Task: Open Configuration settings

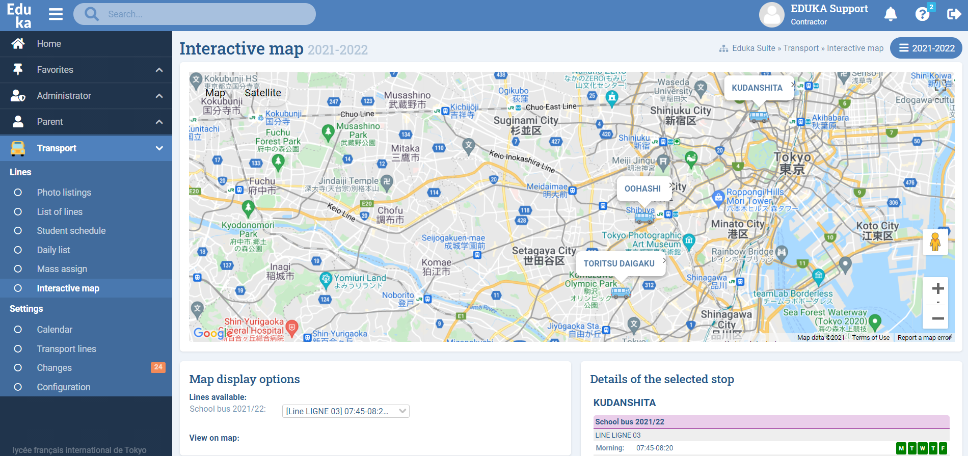Action: pyautogui.click(x=64, y=387)
